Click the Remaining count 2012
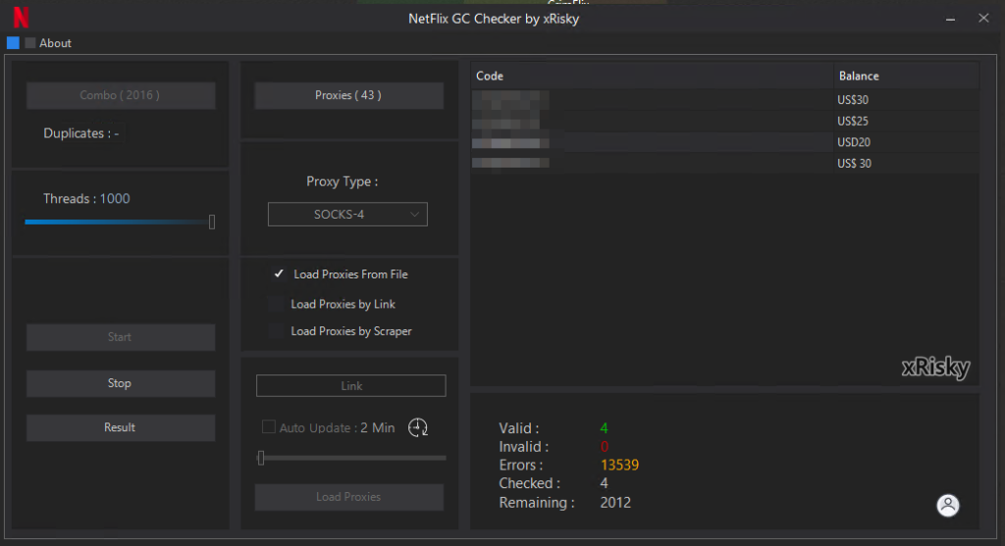The image size is (1005, 546). pyautogui.click(x=615, y=503)
